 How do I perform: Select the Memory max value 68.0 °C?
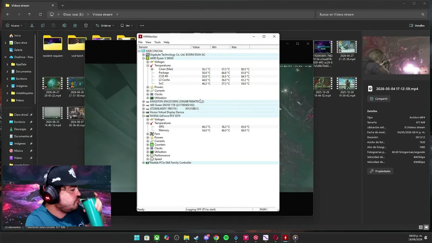pyautogui.click(x=245, y=130)
